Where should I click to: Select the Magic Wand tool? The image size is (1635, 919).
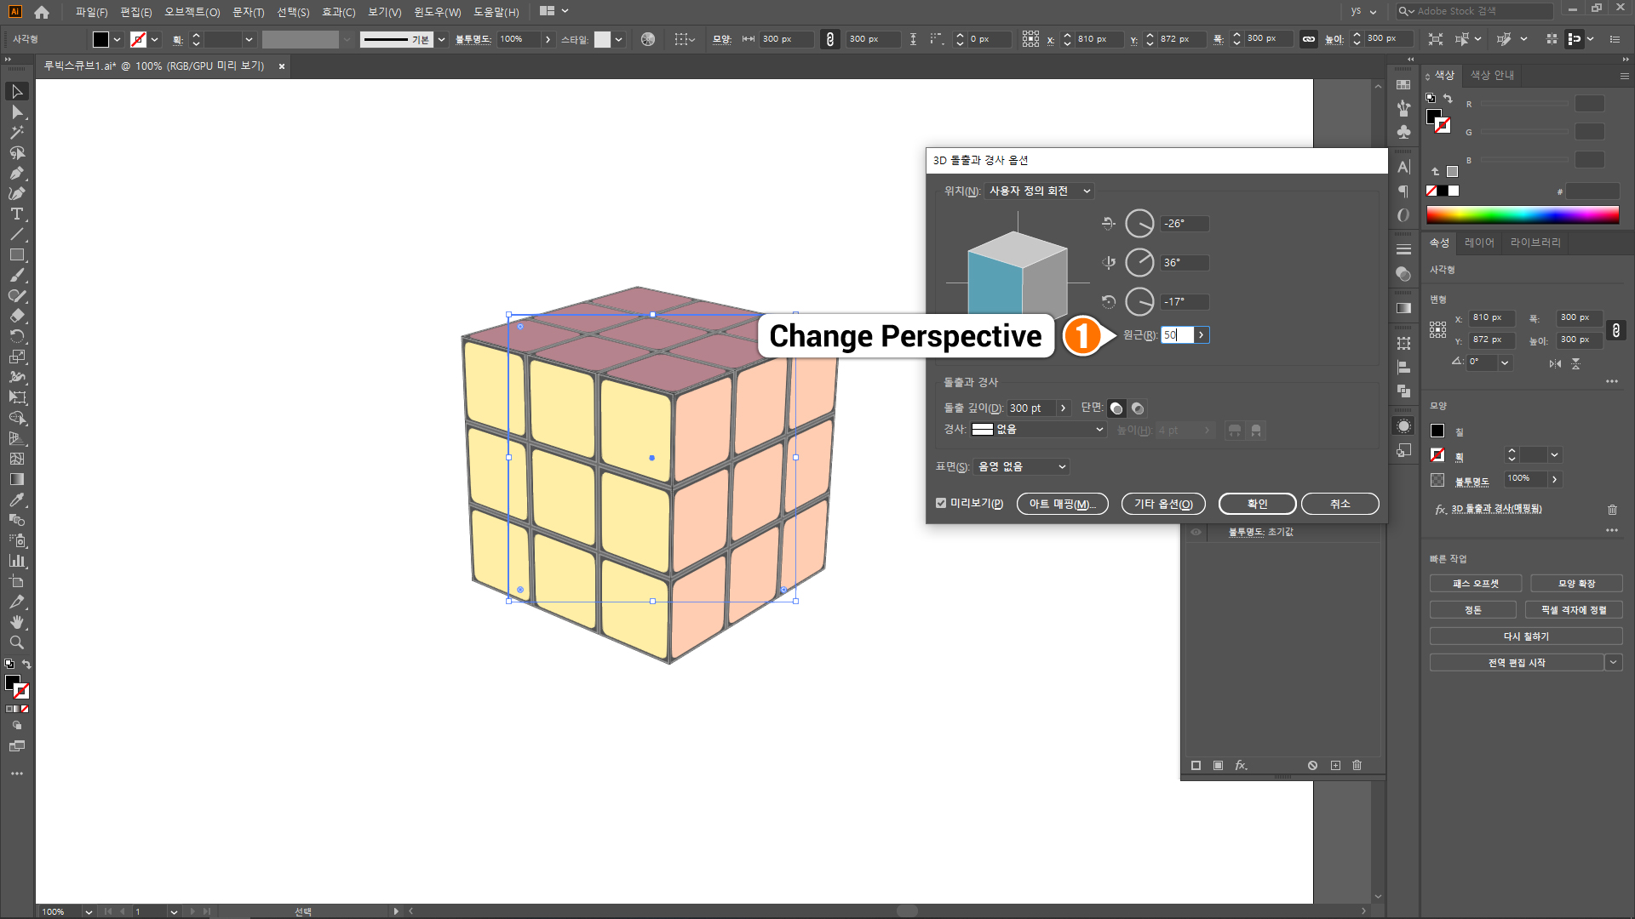click(x=16, y=133)
